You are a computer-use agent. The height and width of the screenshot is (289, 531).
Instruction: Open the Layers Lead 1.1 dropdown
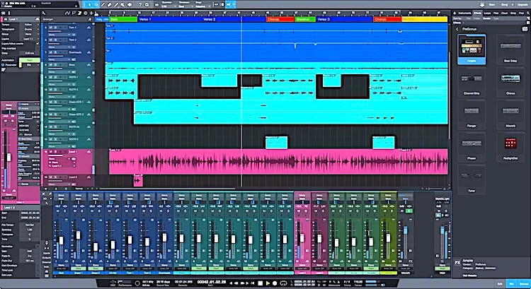pyautogui.click(x=30, y=39)
